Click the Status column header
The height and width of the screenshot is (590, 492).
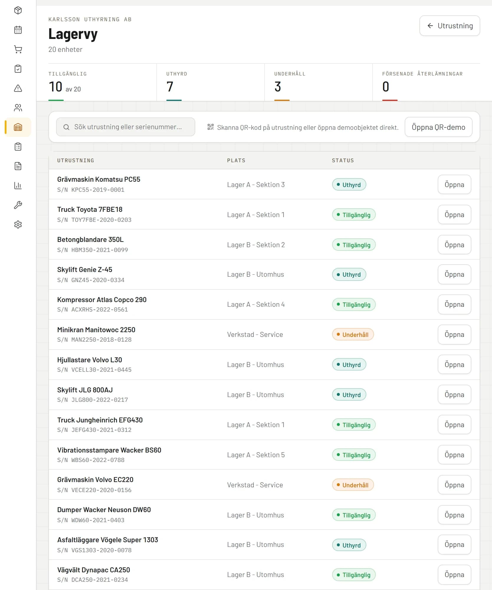pyautogui.click(x=343, y=160)
